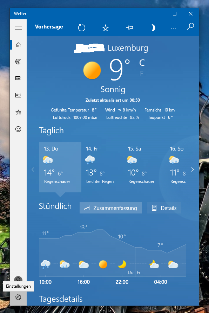Add Luxemburg to favorites with the star
209x313 pixels.
pyautogui.click(x=106, y=28)
